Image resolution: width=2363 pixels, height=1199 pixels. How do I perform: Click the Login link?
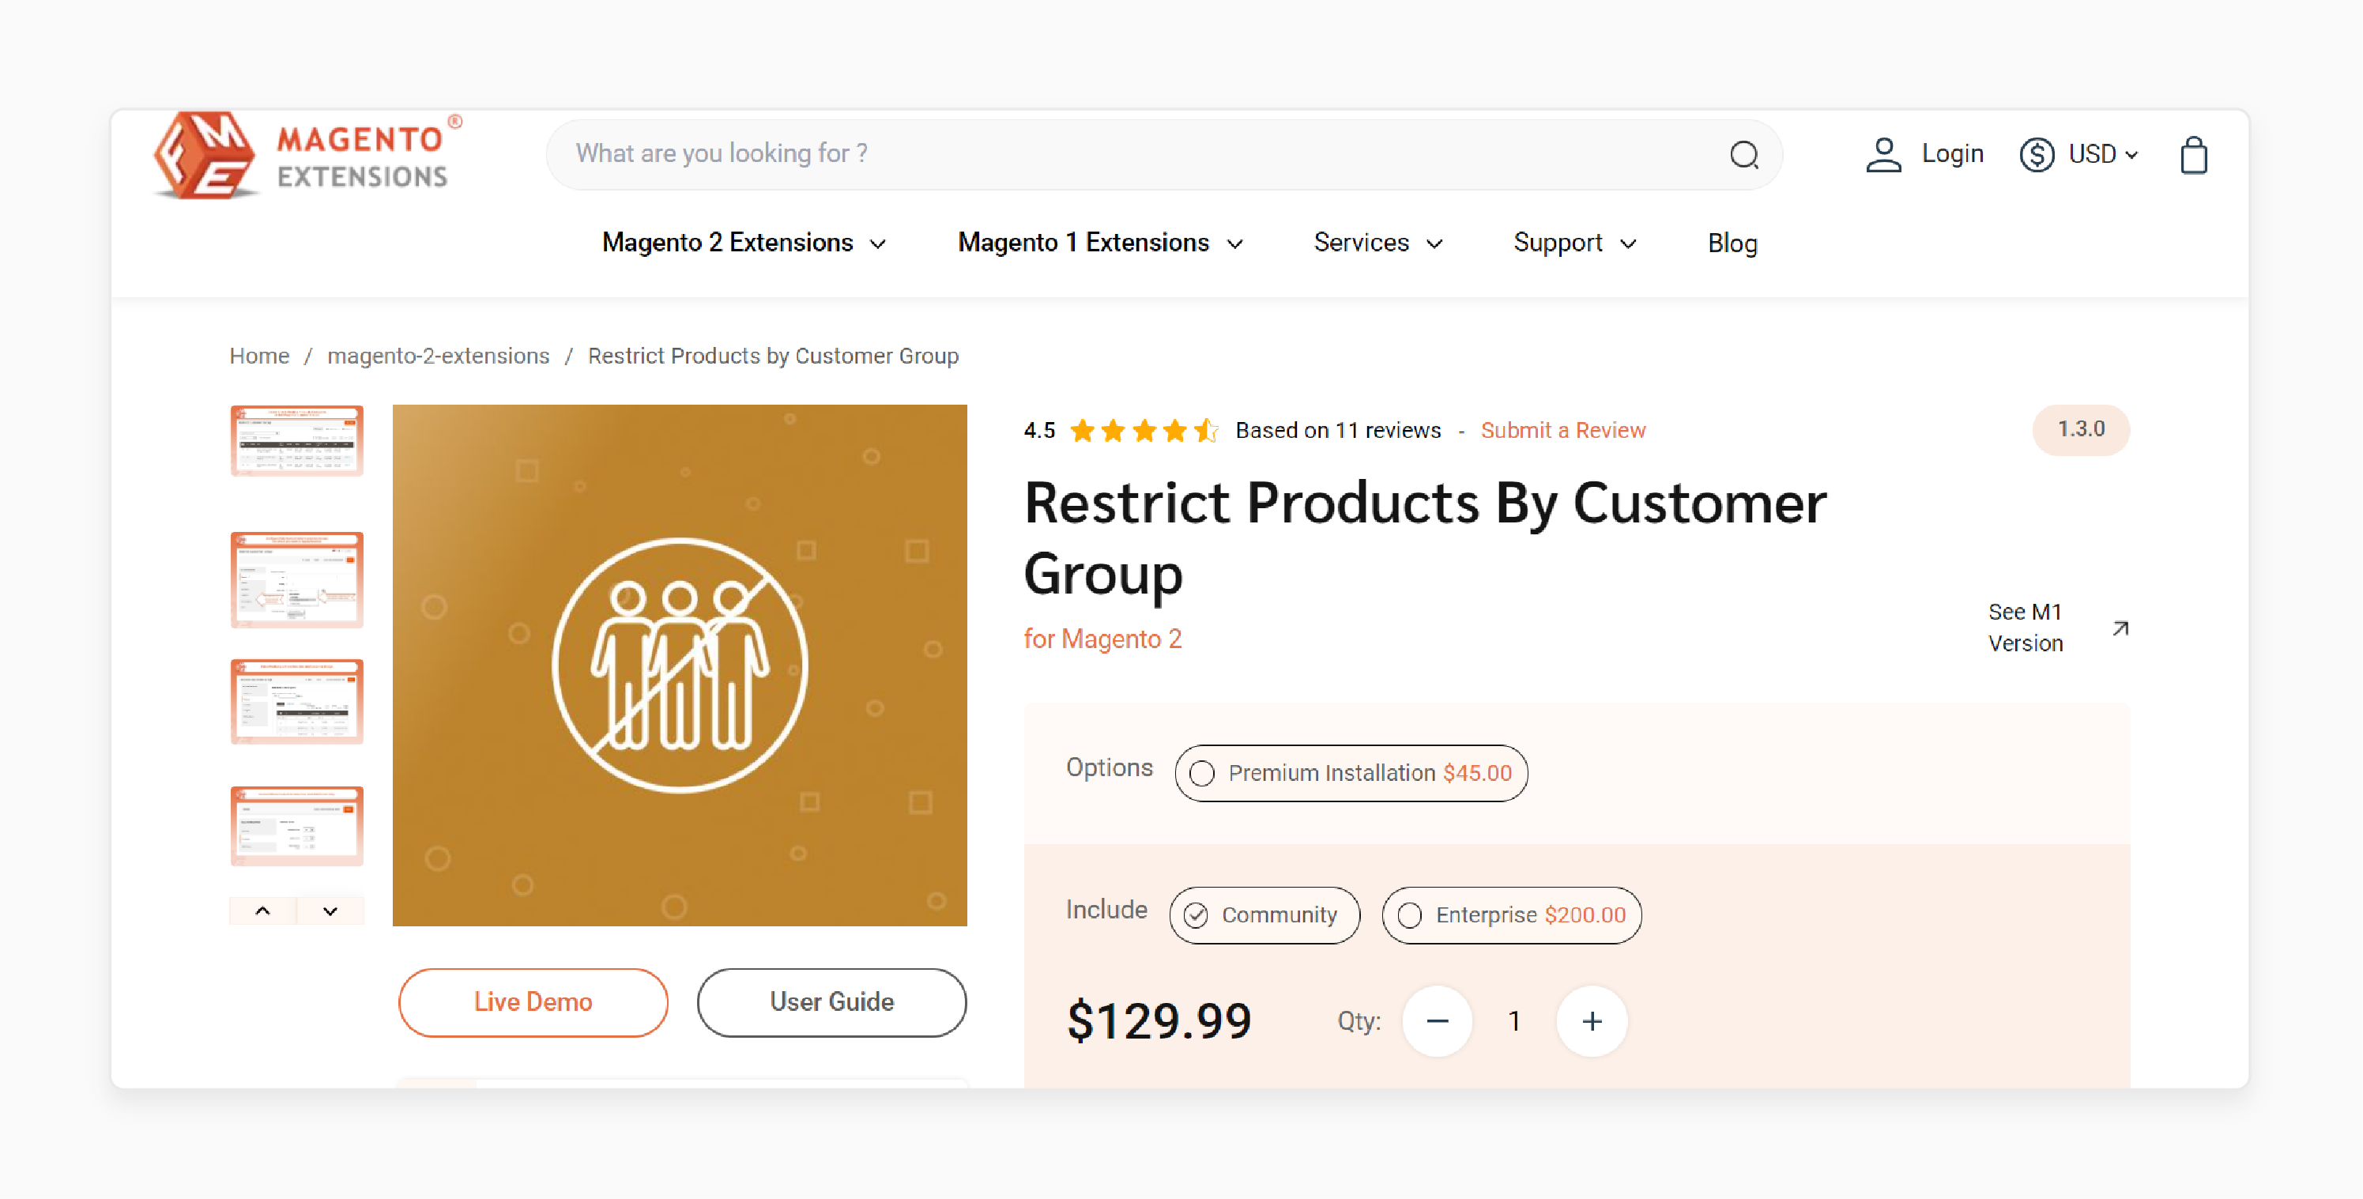tap(1952, 154)
